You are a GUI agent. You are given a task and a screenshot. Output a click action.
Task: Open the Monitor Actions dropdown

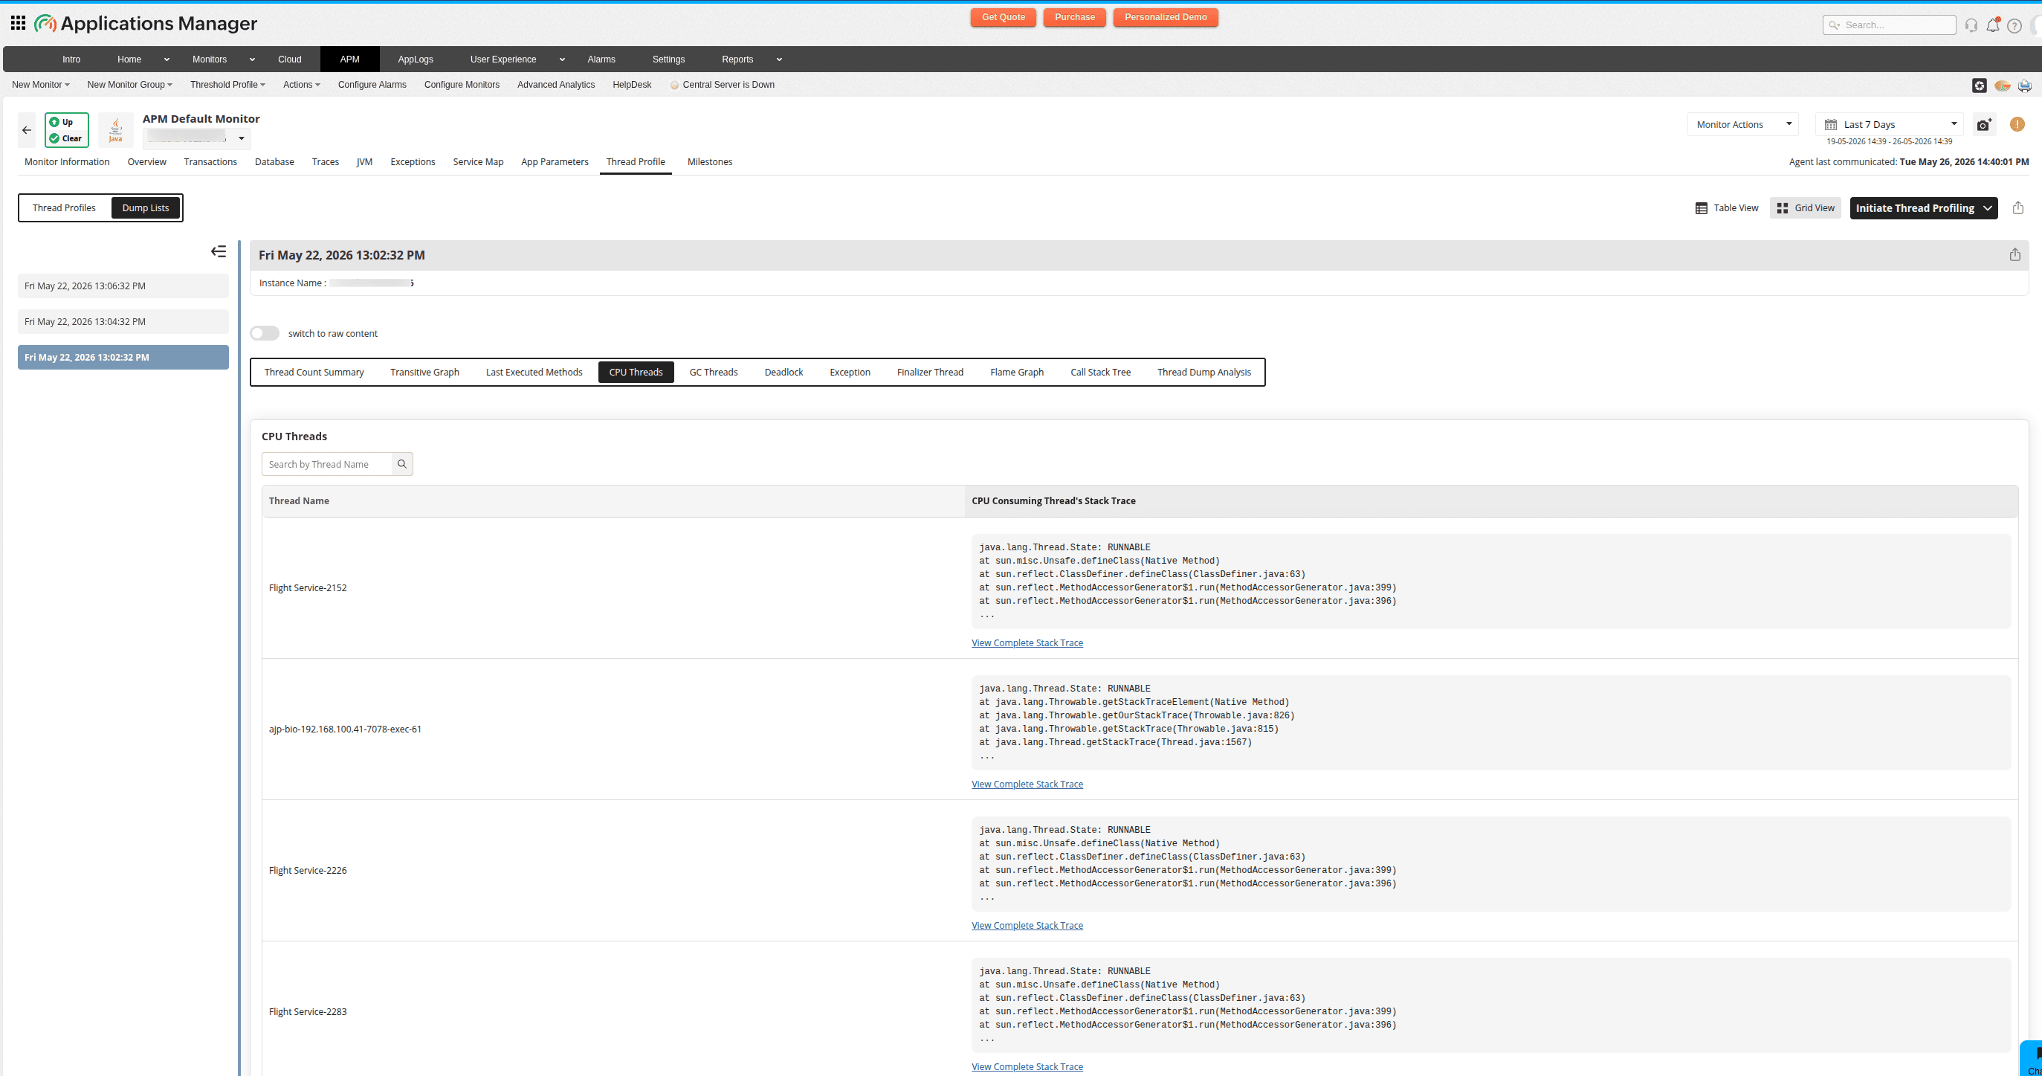[x=1743, y=124]
